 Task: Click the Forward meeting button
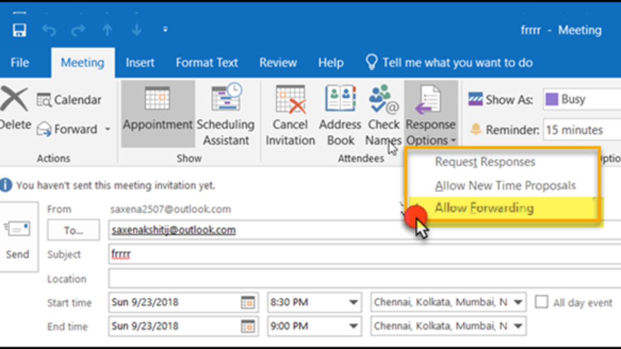68,129
